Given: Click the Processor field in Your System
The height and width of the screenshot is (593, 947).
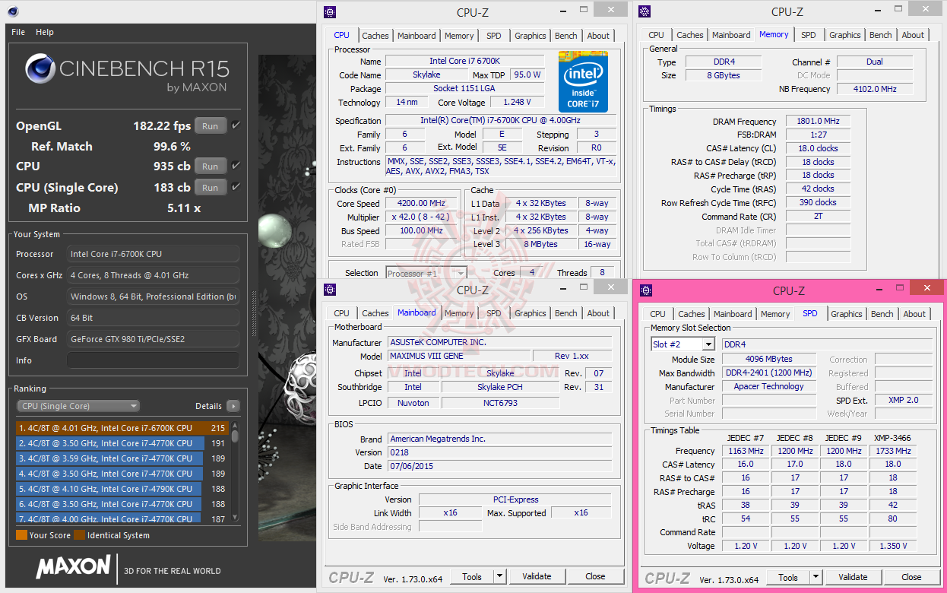Looking at the screenshot, I should click(153, 254).
